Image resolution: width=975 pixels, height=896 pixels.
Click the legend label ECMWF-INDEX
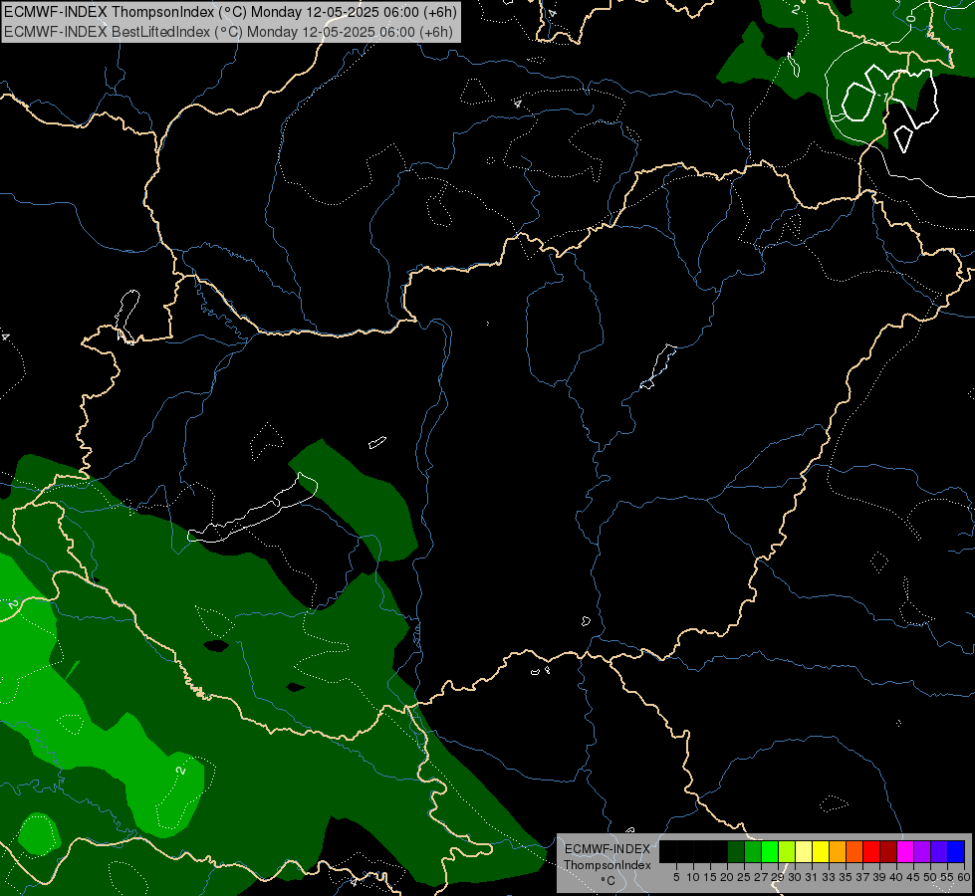click(x=608, y=849)
